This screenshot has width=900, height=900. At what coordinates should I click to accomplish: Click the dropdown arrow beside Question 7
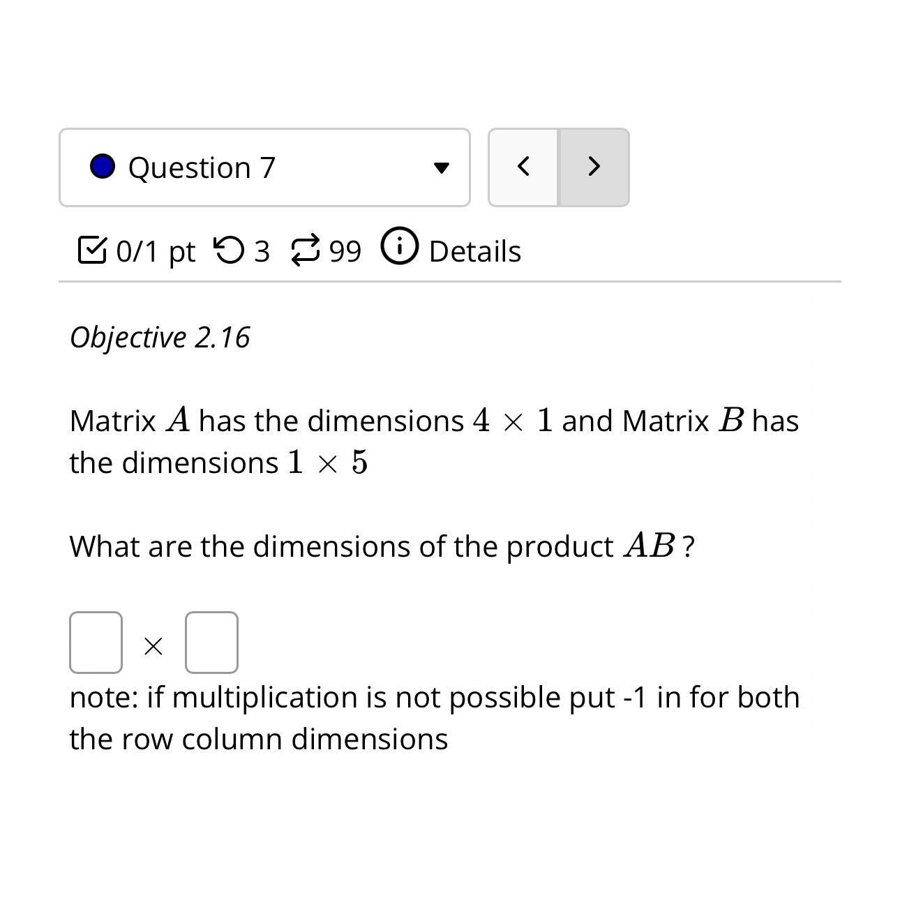pyautogui.click(x=442, y=167)
